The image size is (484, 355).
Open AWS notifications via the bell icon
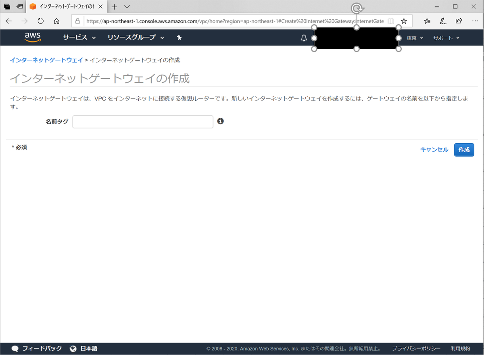pyautogui.click(x=304, y=38)
